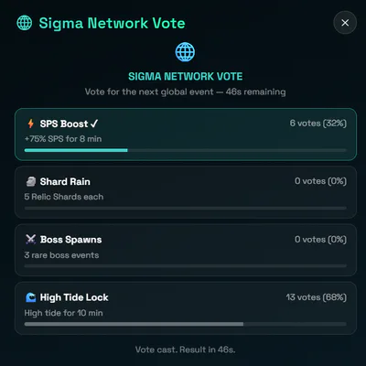Vote for Shard Rain option

186,192
